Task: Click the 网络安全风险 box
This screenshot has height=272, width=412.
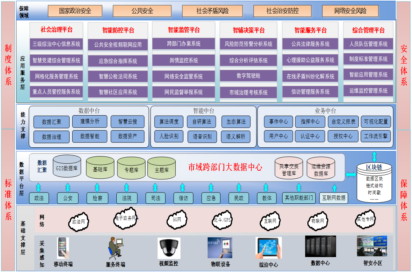Action: pyautogui.click(x=350, y=11)
